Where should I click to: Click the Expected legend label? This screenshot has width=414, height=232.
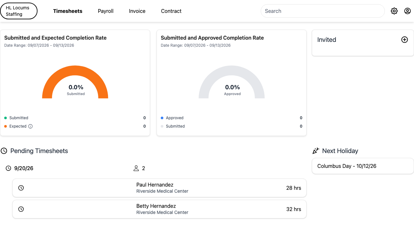click(x=18, y=126)
